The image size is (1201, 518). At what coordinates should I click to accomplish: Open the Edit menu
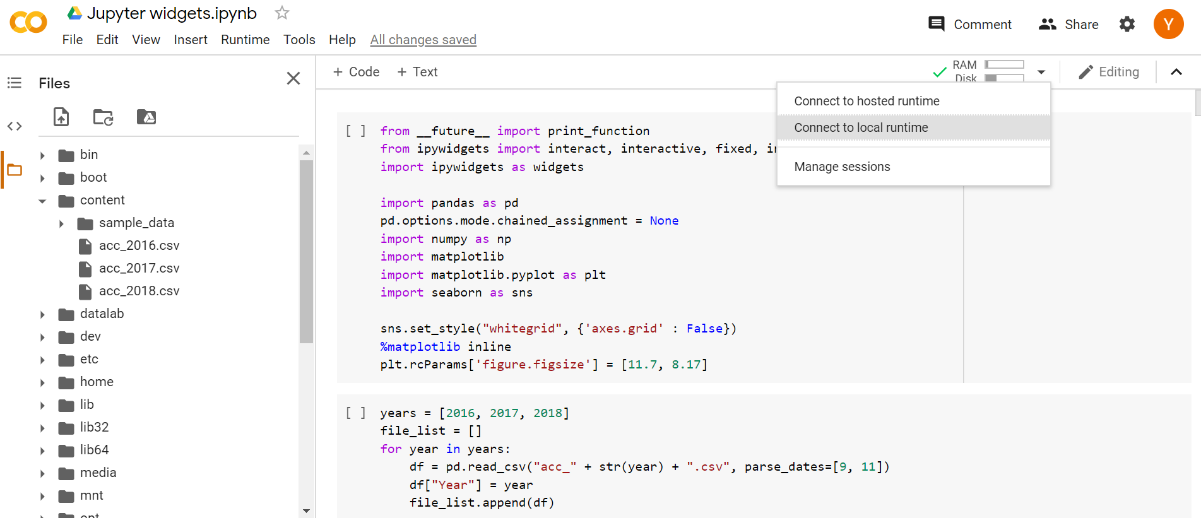[x=107, y=40]
